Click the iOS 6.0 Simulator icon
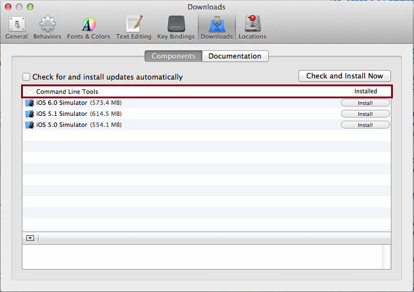The width and height of the screenshot is (414, 292). [x=30, y=103]
